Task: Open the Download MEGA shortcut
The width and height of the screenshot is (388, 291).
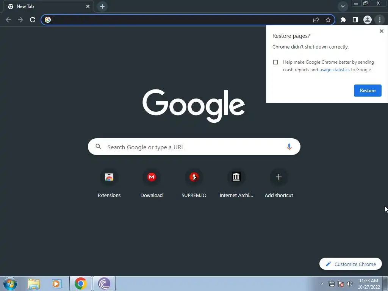Action: (152, 183)
